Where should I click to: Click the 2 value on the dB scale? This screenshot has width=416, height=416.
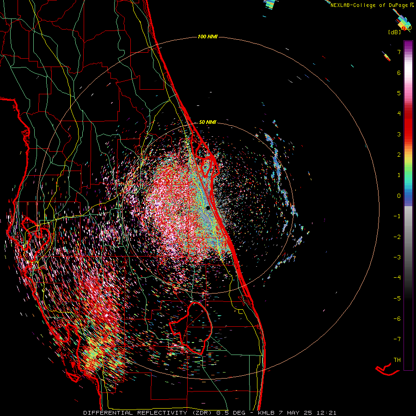(399, 155)
